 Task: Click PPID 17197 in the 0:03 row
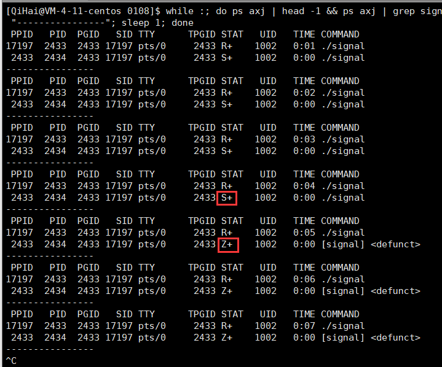tap(20, 139)
